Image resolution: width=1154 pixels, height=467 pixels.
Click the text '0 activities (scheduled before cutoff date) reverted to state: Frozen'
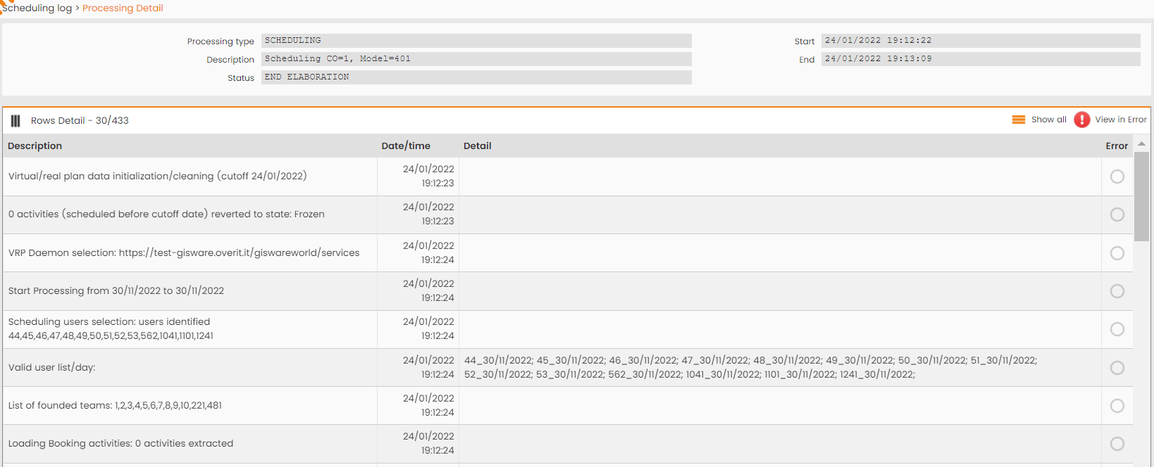coord(166,214)
